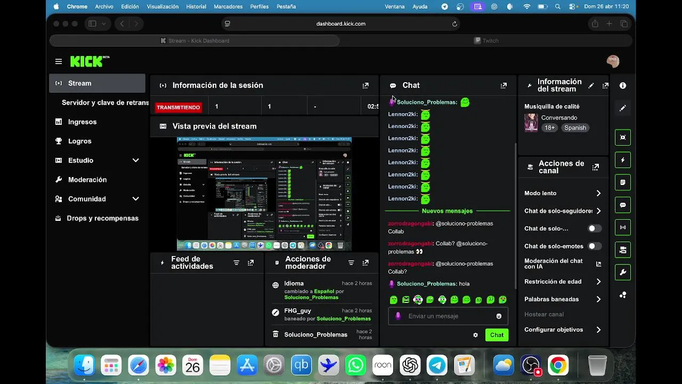The height and width of the screenshot is (384, 682).
Task: Open Telegram from the Dock
Action: [437, 365]
